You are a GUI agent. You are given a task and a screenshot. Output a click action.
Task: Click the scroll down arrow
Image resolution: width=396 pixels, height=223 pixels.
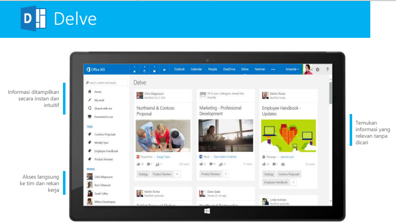[x=331, y=201]
